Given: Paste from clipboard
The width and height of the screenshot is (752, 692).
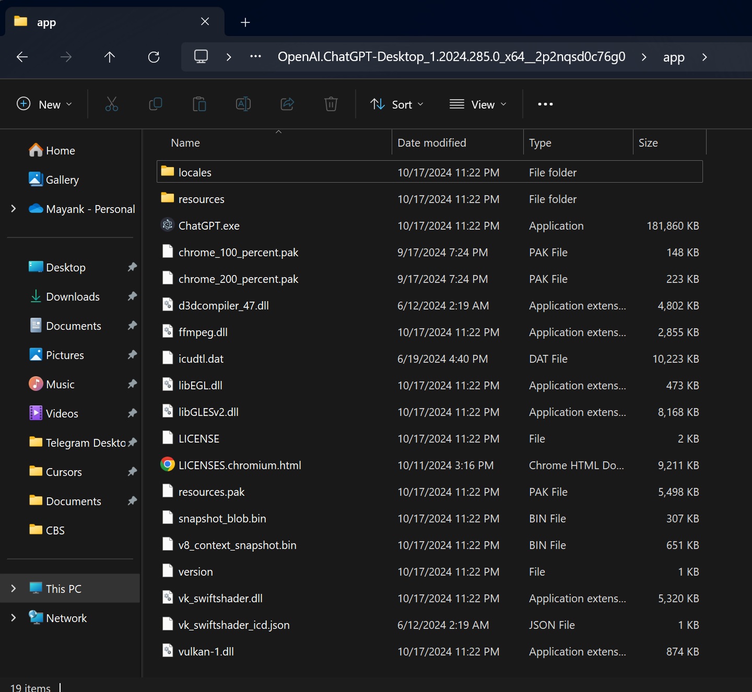Looking at the screenshot, I should [x=199, y=104].
